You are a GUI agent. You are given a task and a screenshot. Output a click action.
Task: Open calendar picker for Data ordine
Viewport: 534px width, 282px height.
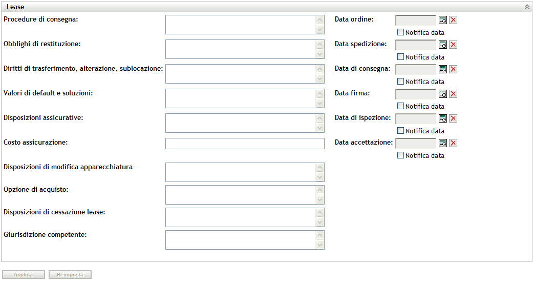click(443, 20)
